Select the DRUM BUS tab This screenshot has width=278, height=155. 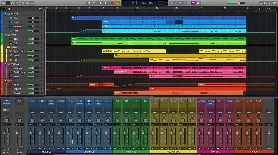[x=89, y=152]
